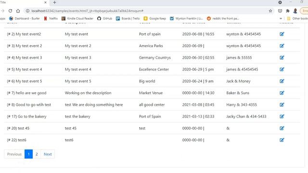
Task: Select the Market Venue cell
Action: tap(151, 93)
